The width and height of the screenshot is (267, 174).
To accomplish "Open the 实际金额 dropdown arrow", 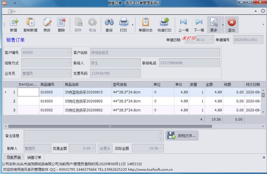I will (161, 148).
